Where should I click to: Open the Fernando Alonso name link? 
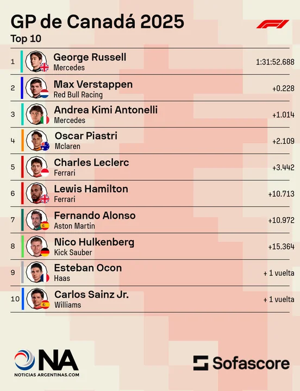[95, 216]
